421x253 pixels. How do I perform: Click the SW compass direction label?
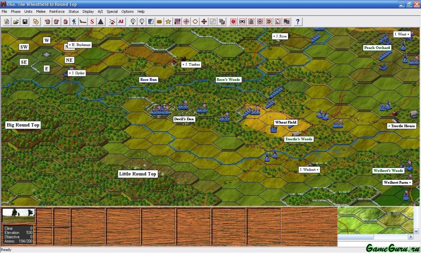(x=24, y=47)
